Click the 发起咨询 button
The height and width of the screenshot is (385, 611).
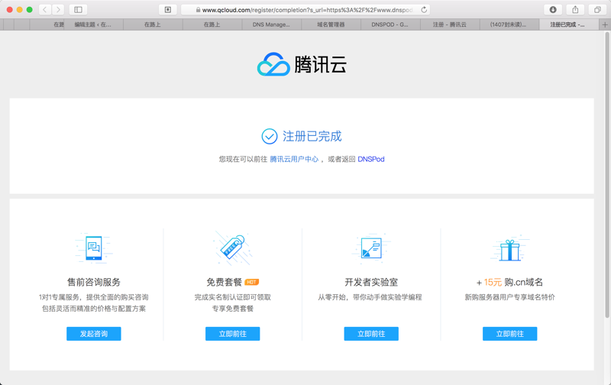[93, 334]
